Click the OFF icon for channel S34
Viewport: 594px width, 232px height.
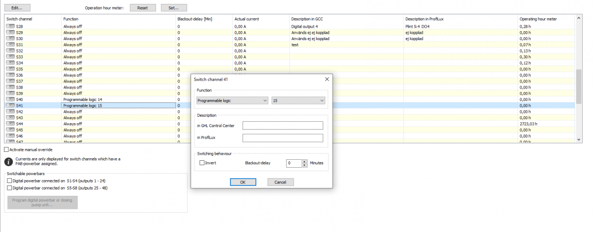pyautogui.click(x=10, y=63)
